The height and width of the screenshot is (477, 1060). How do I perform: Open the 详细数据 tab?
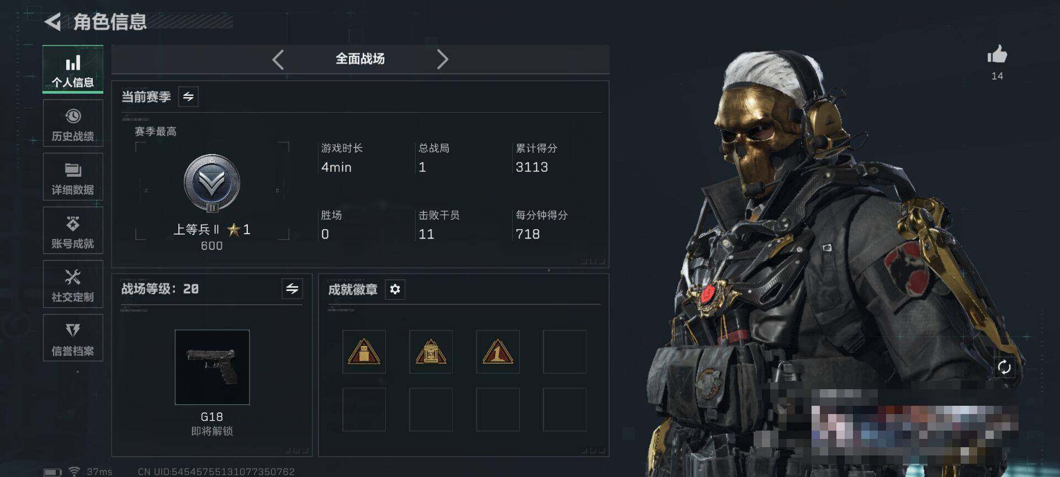click(73, 177)
